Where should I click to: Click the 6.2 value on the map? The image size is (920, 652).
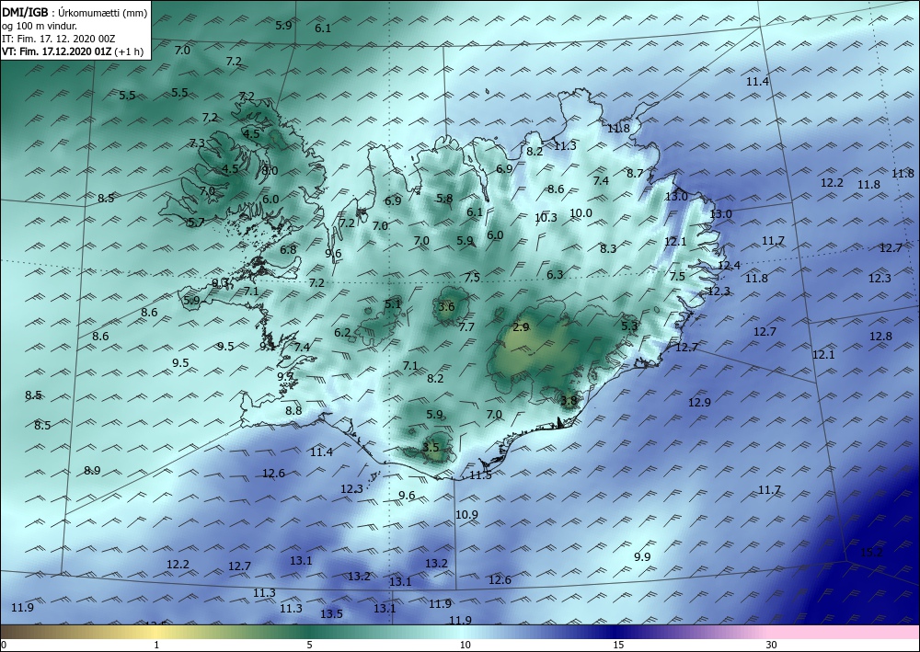(342, 333)
